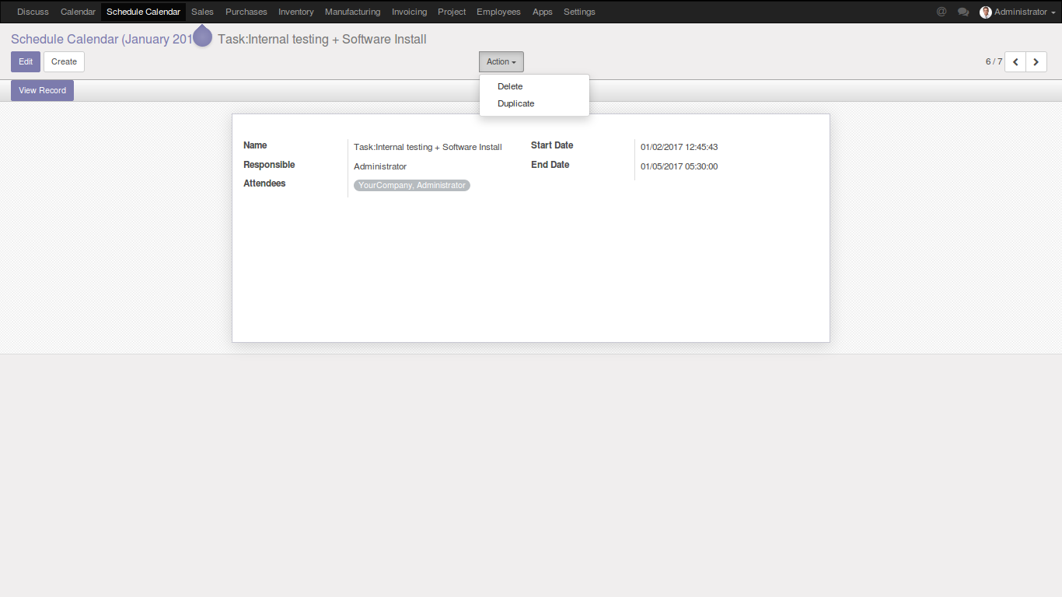Click the End Date field label
This screenshot has height=597, width=1062.
point(550,165)
